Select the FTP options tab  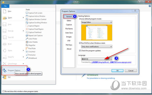click(x=69, y=41)
